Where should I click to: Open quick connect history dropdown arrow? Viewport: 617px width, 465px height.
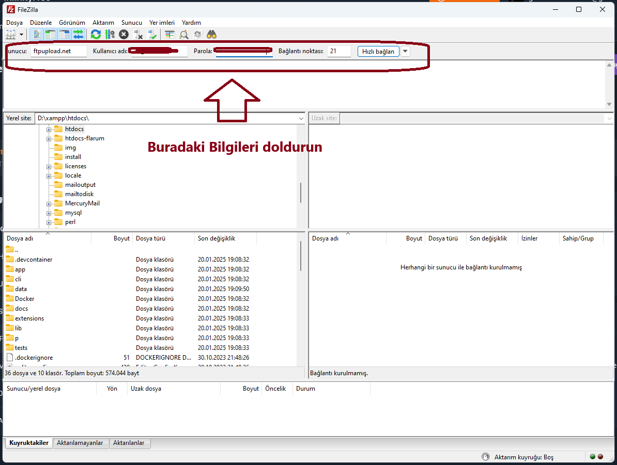pos(405,52)
